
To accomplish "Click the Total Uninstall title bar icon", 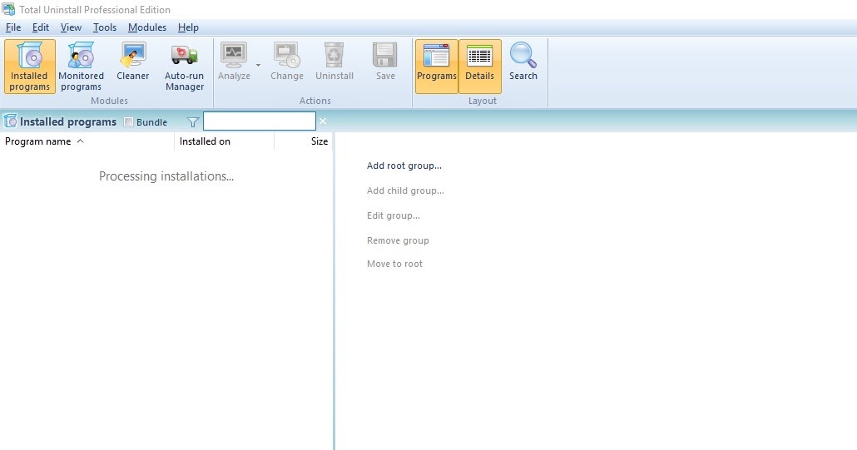I will point(8,9).
